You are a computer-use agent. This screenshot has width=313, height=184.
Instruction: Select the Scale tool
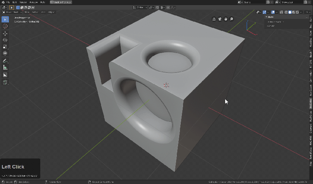click(x=5, y=47)
